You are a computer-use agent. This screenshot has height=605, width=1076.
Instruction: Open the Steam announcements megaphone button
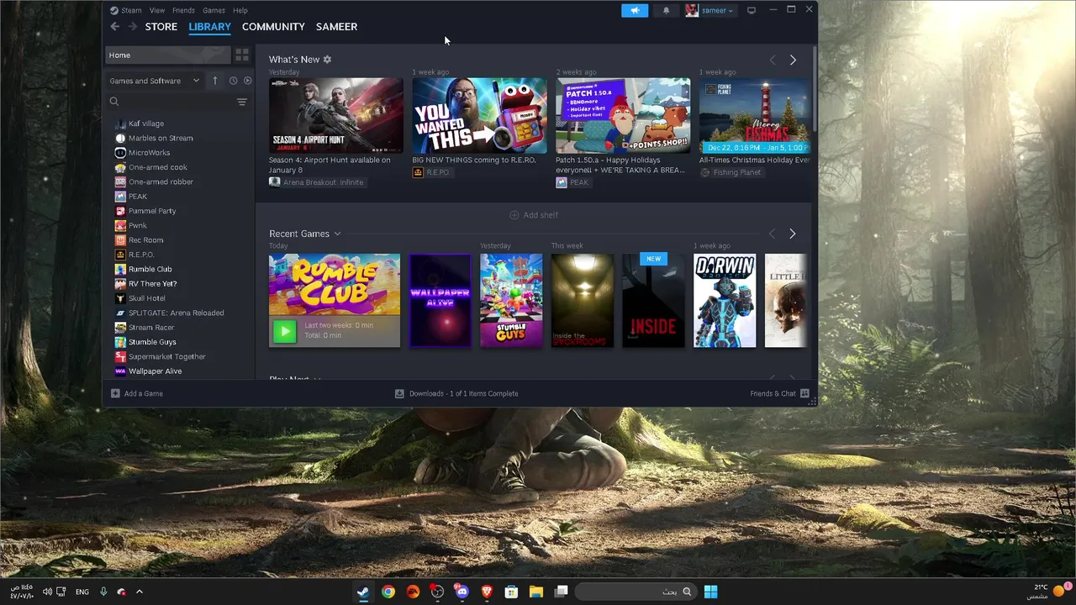tap(635, 10)
